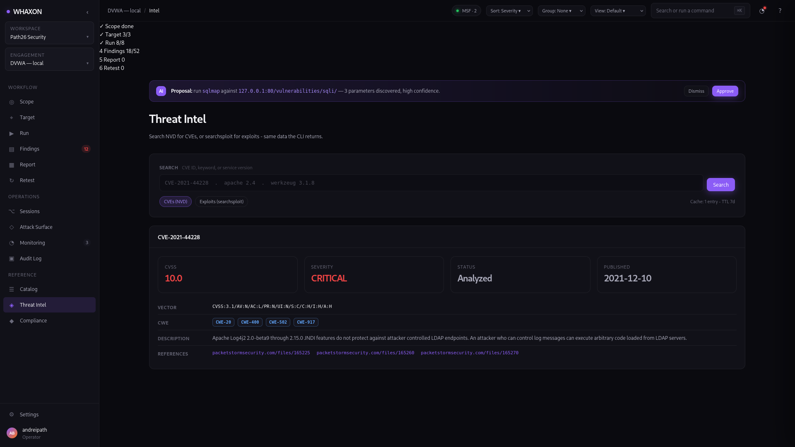The image size is (795, 447).
Task: Click the Scope sidebar icon
Action: (x=12, y=102)
